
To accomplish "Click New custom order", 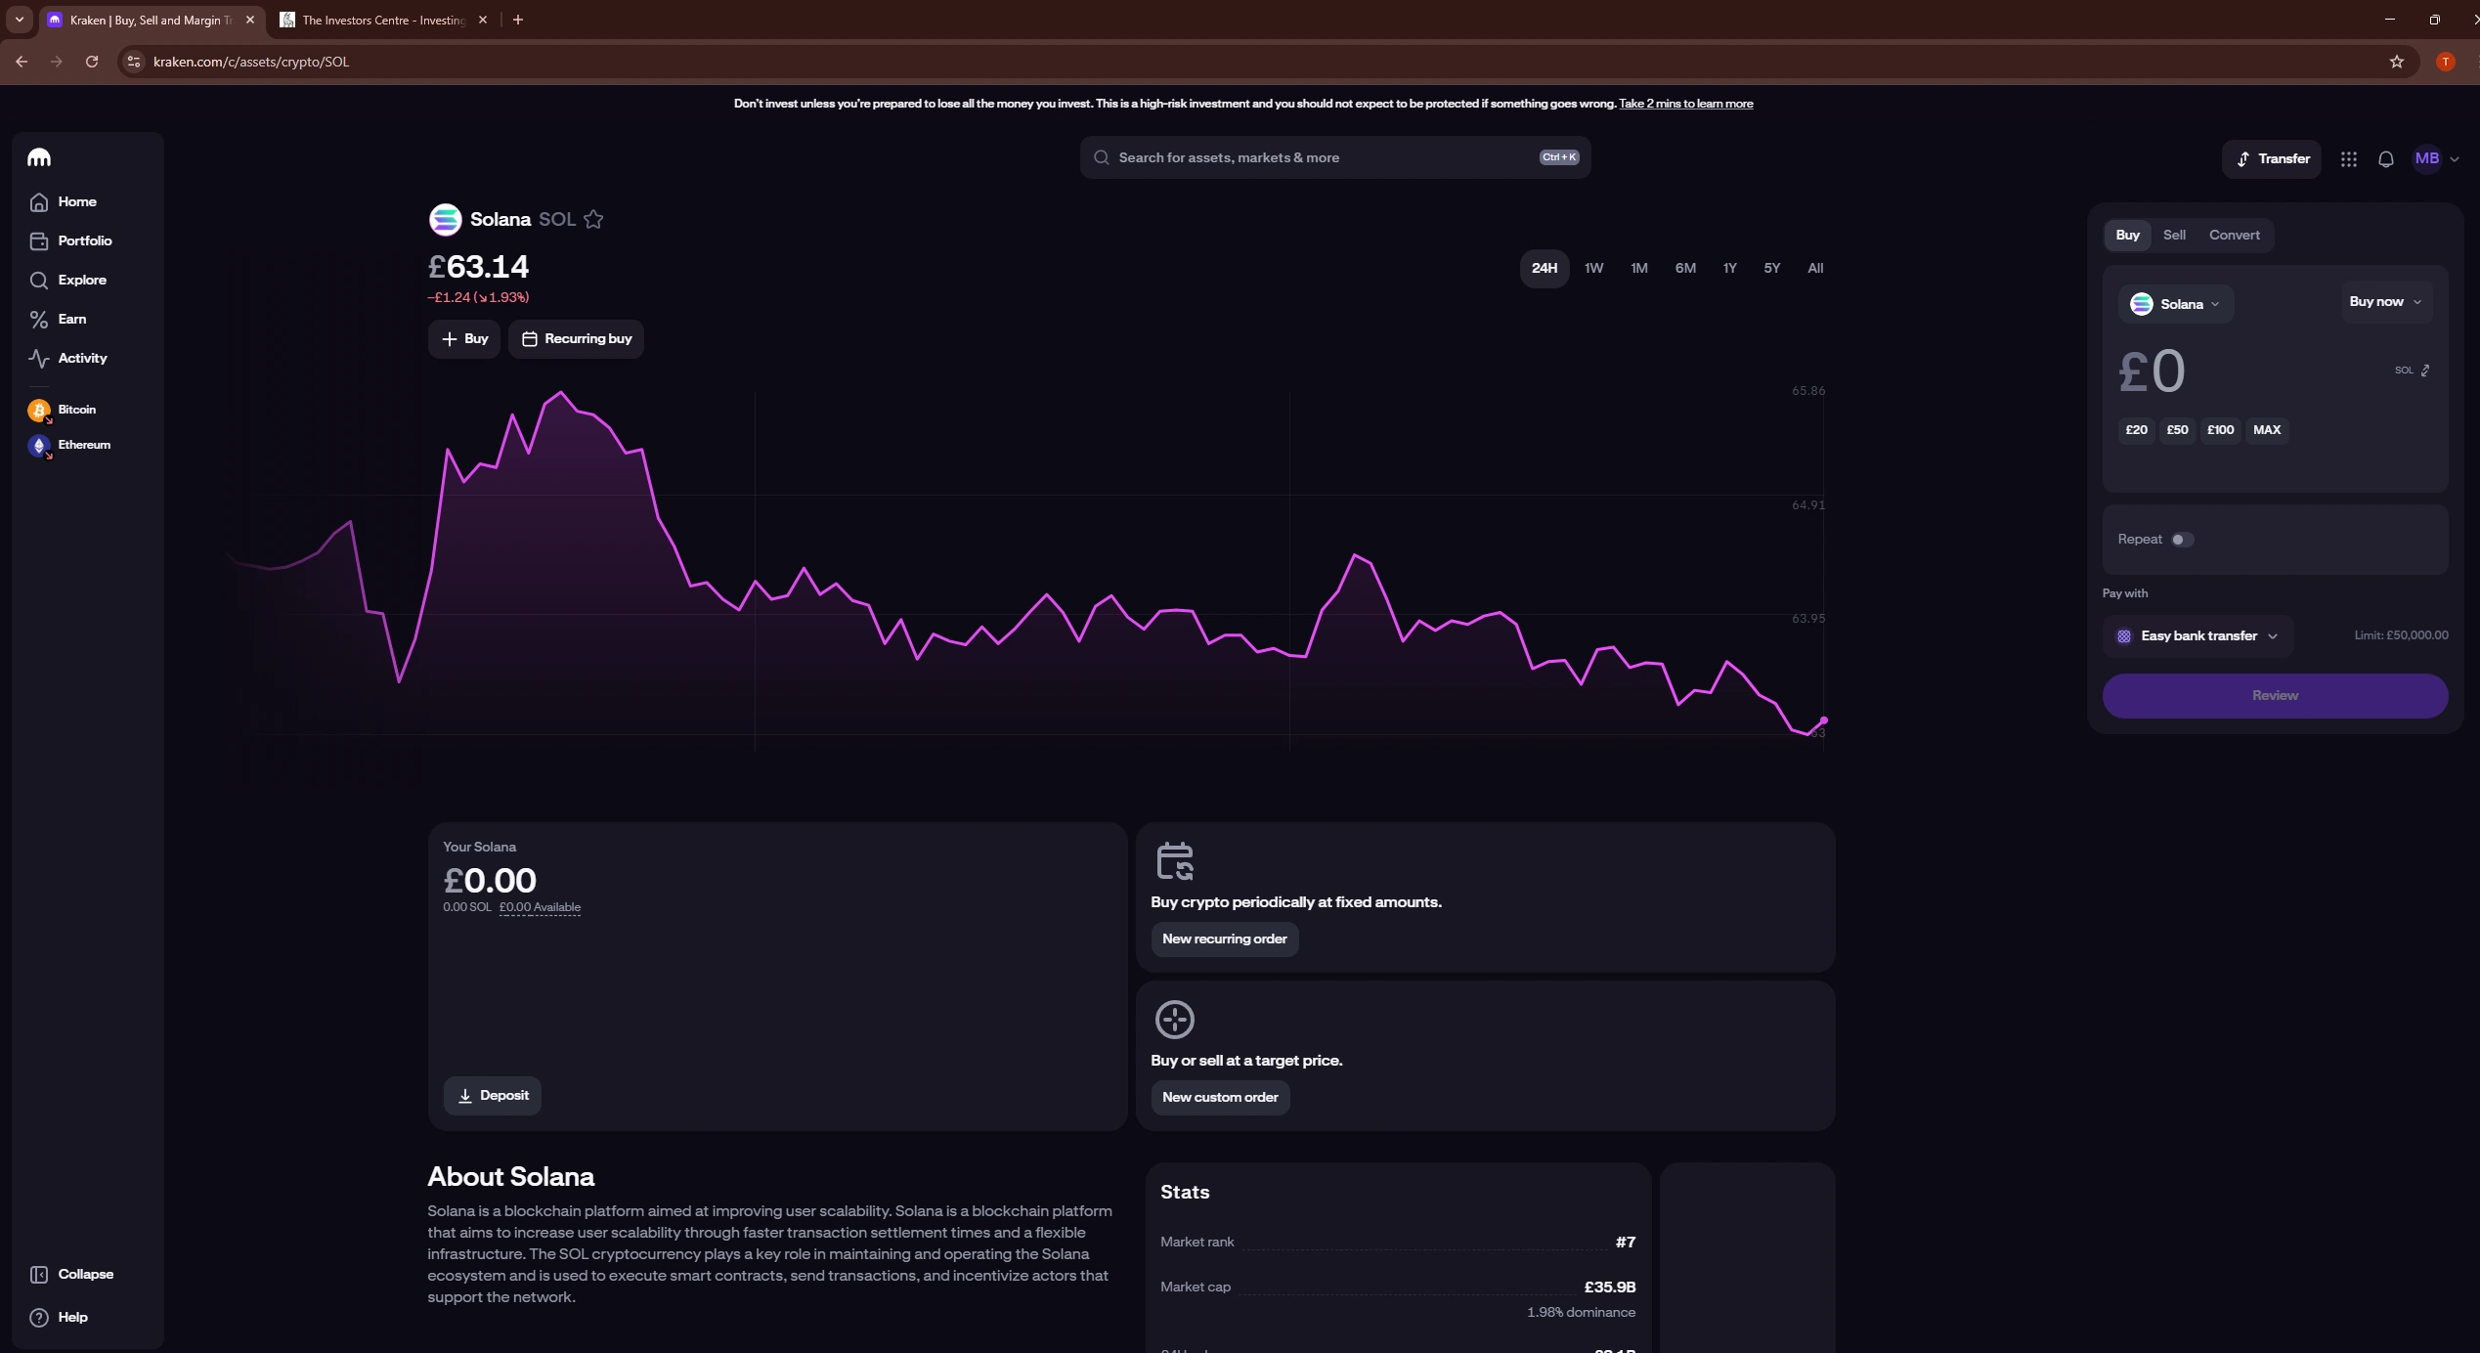I will 1220,1098.
